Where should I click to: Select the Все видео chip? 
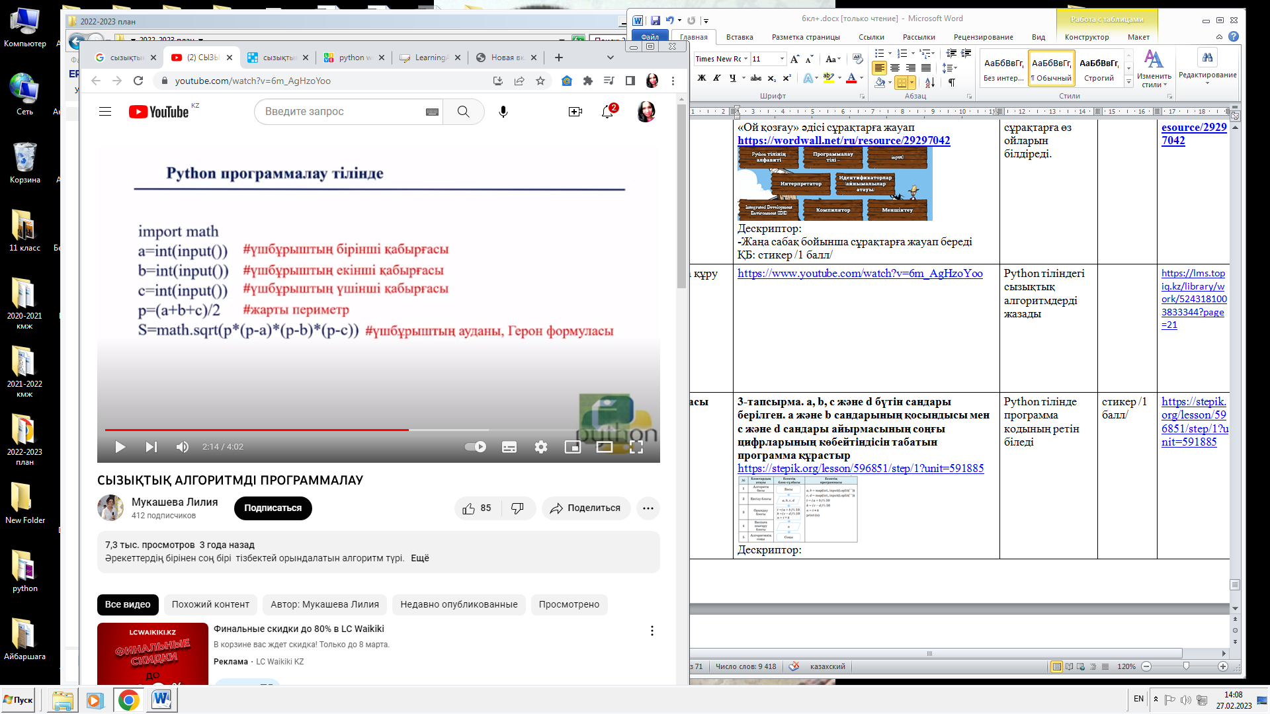(x=128, y=604)
